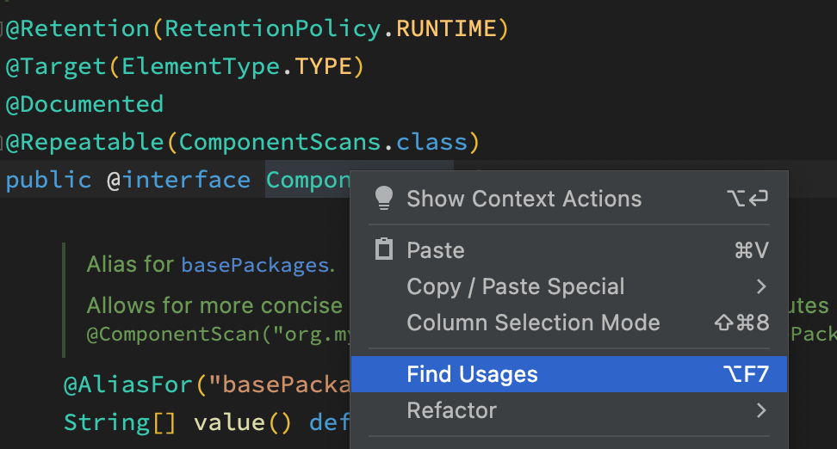Toggle the fold marker beside @Retention
837x449 pixels.
click(3, 29)
